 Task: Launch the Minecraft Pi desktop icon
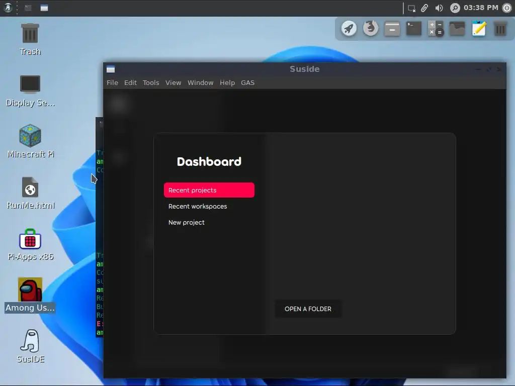30,141
